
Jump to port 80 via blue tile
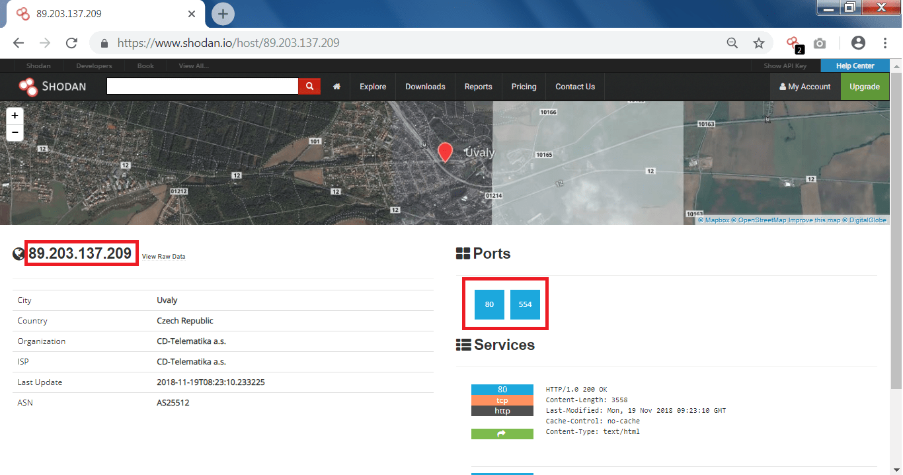click(x=489, y=304)
